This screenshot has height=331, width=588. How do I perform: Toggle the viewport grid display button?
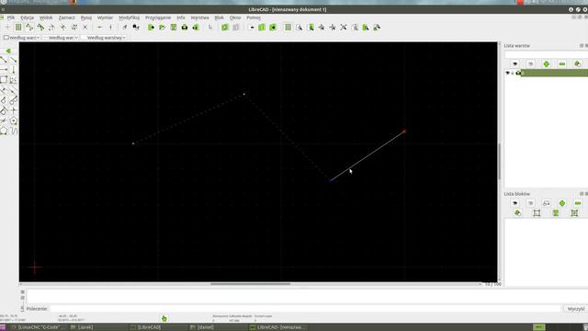click(288, 28)
